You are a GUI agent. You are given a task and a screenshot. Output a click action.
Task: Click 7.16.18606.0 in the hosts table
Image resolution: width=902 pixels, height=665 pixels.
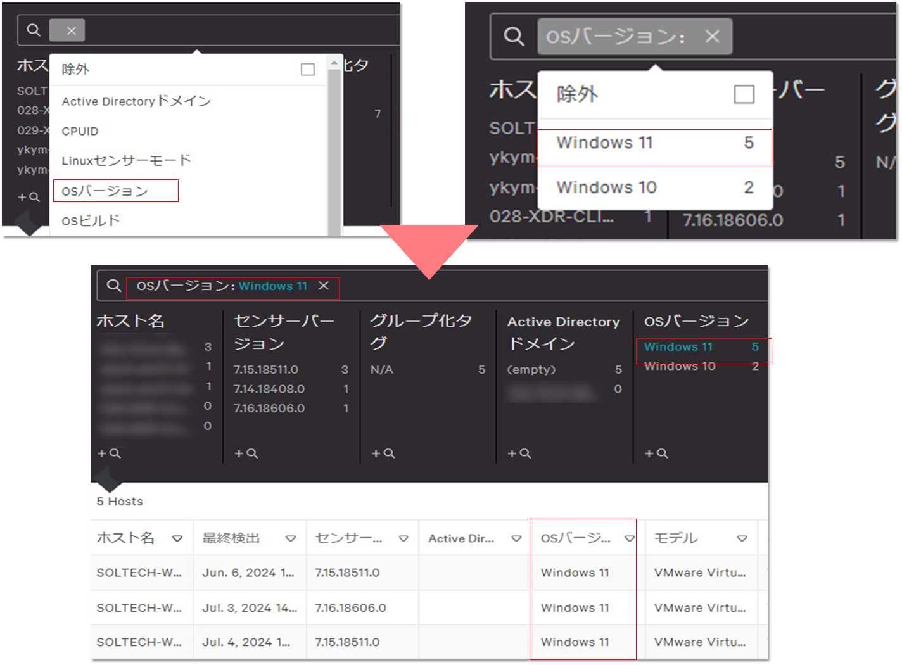(350, 607)
